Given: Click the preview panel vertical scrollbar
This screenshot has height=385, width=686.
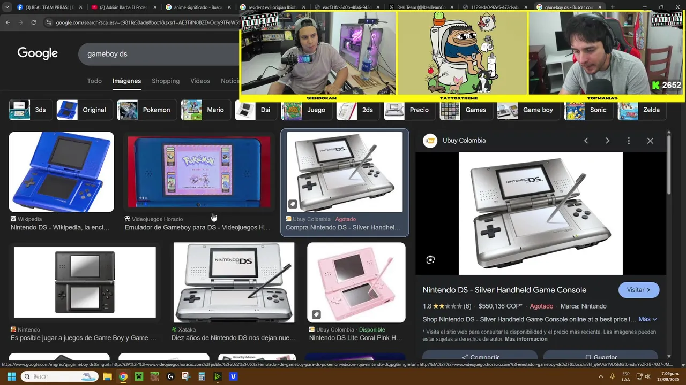Looking at the screenshot, I should pyautogui.click(x=669, y=166).
